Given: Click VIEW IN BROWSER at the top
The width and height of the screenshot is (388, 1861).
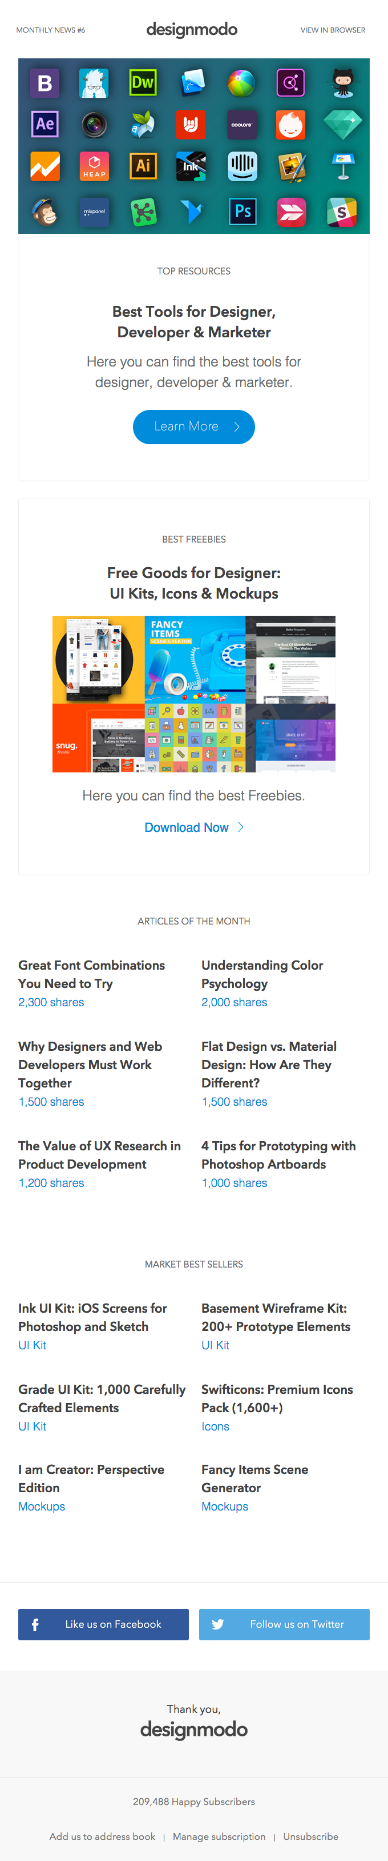Looking at the screenshot, I should (333, 30).
